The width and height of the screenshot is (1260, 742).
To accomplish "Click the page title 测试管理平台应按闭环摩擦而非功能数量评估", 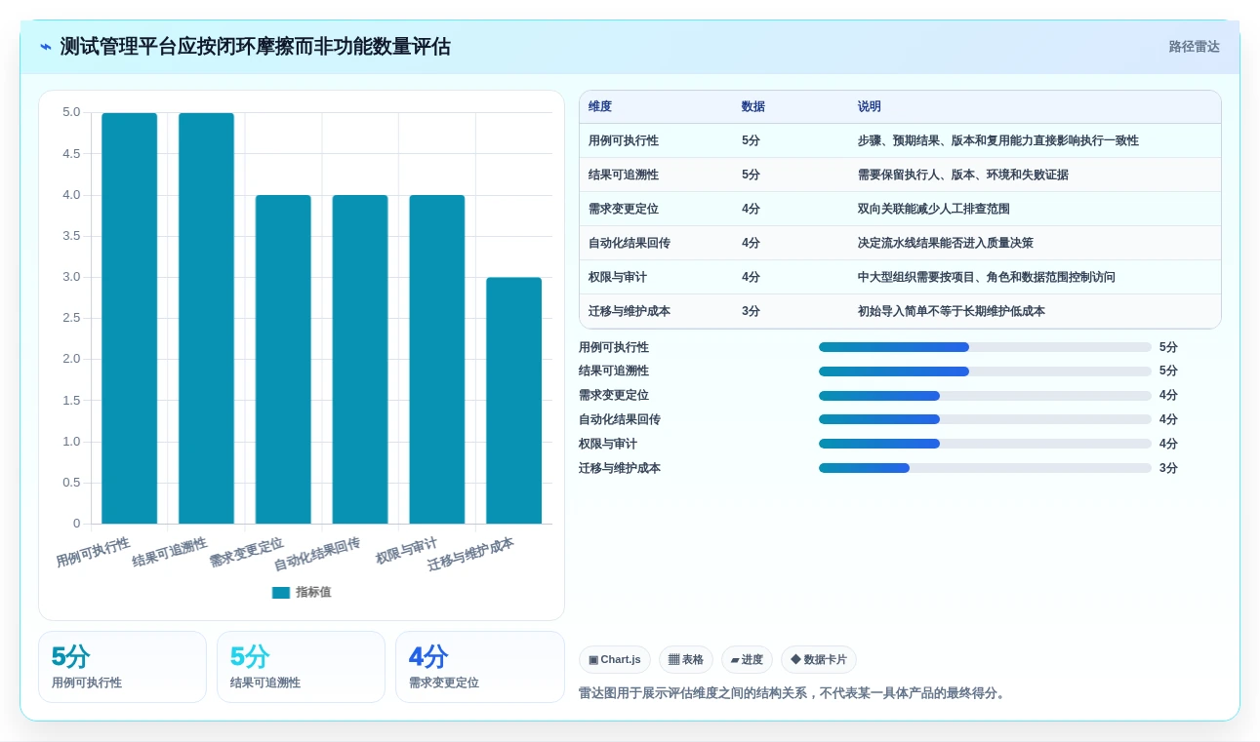I will click(x=255, y=47).
